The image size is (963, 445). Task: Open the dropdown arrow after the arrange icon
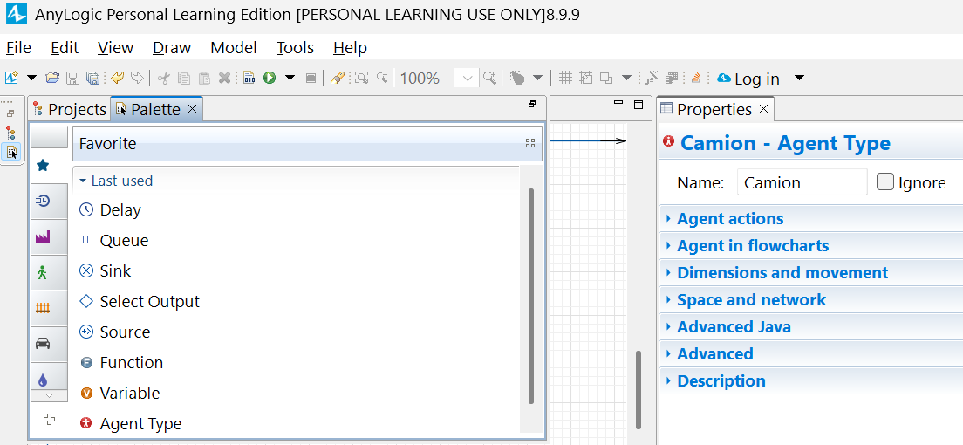coord(626,78)
